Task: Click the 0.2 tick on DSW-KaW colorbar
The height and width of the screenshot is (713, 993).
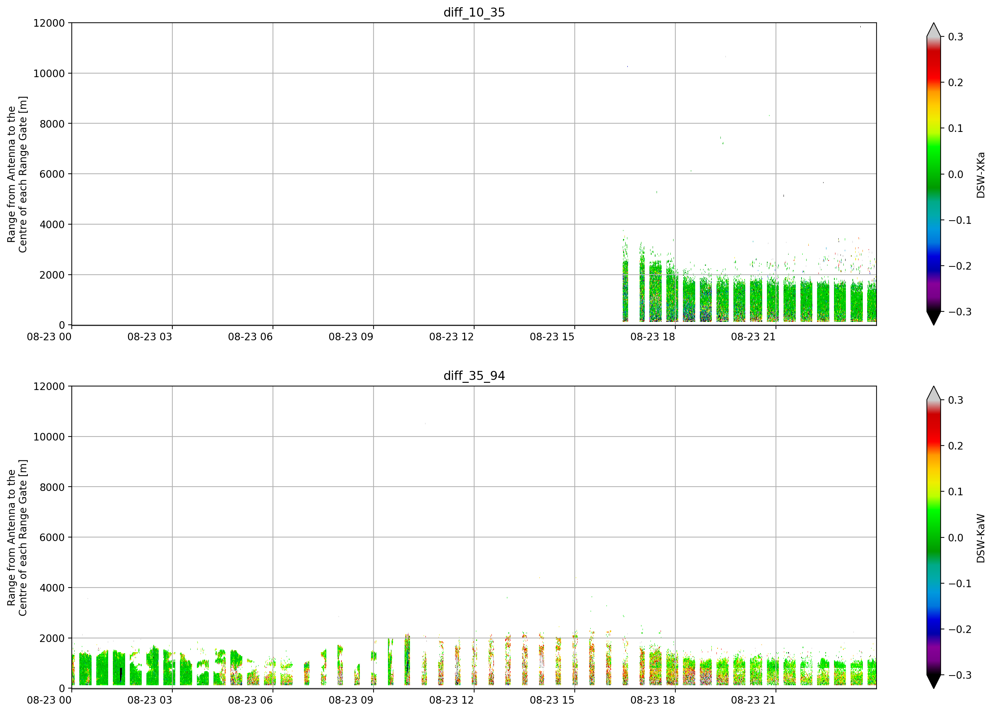Action: tap(956, 446)
